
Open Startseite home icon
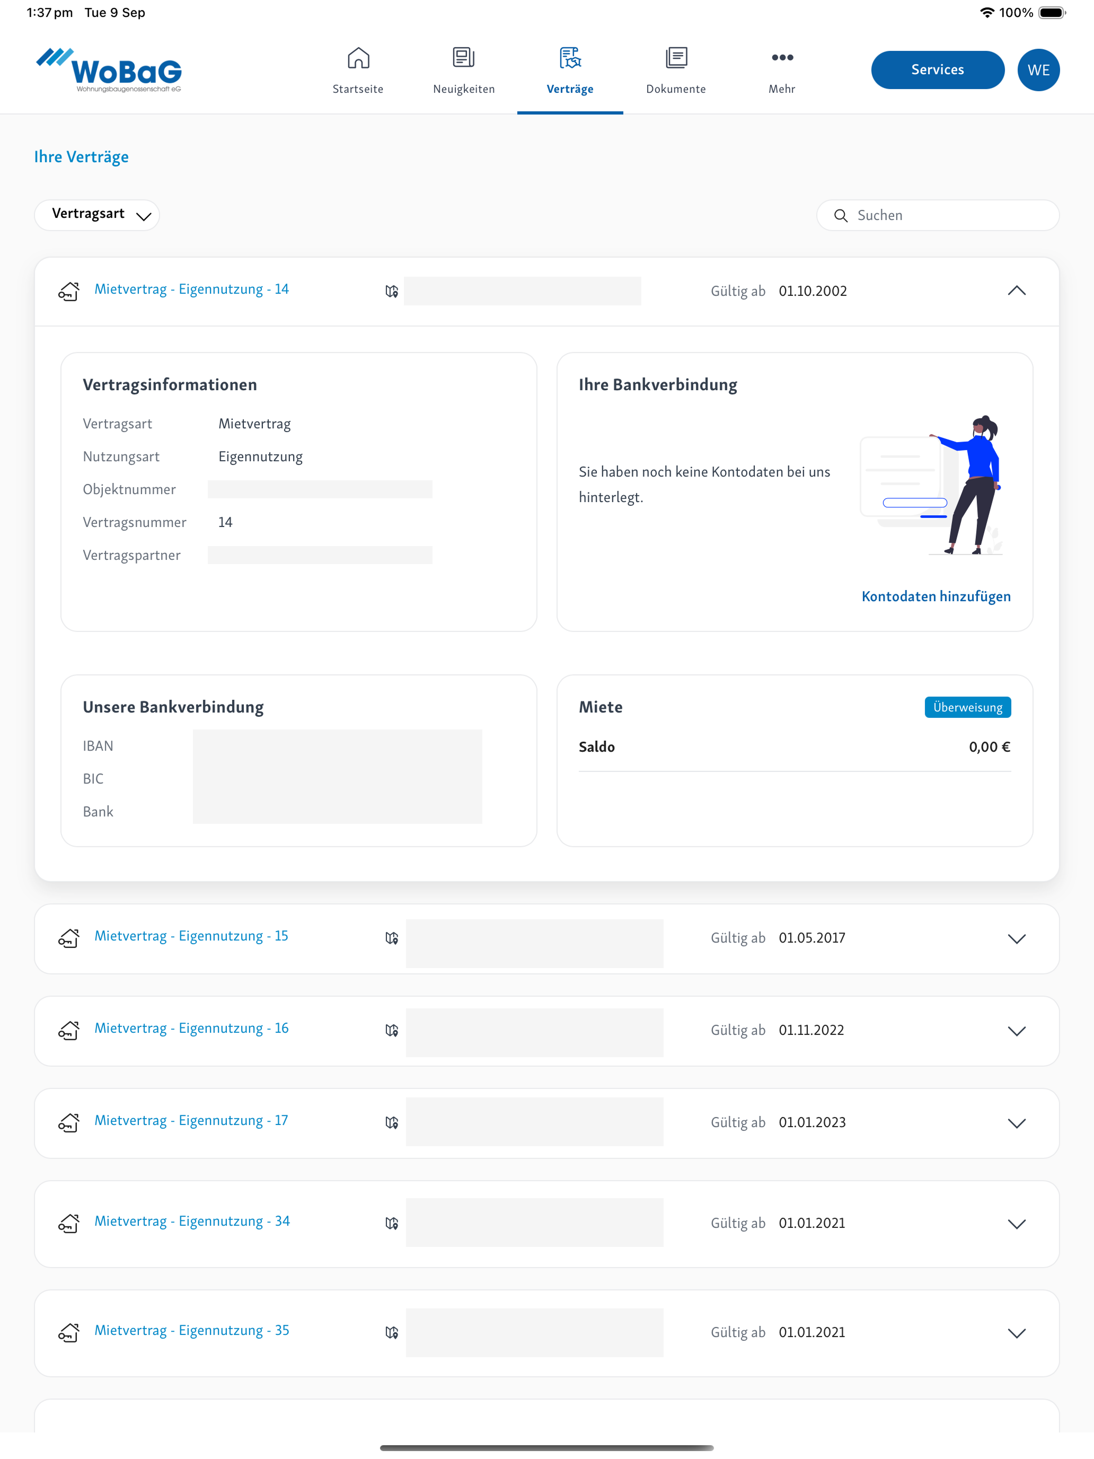point(358,58)
